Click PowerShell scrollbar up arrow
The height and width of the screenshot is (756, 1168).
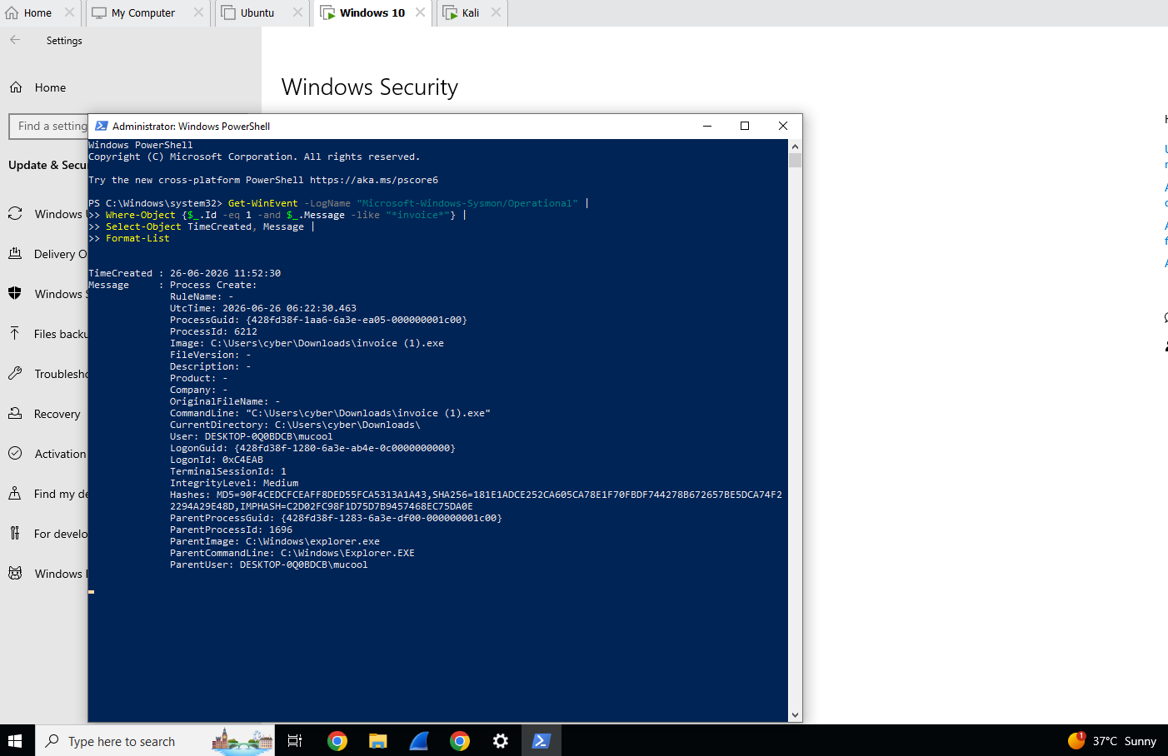coord(796,146)
